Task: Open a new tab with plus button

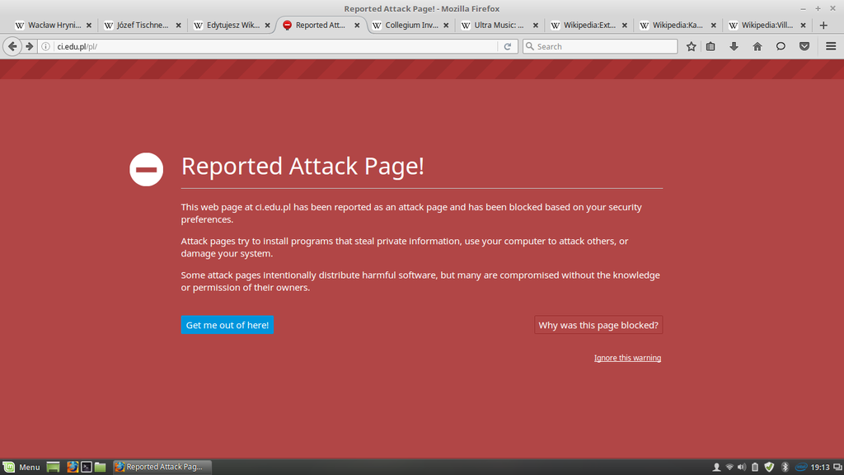Action: point(823,25)
